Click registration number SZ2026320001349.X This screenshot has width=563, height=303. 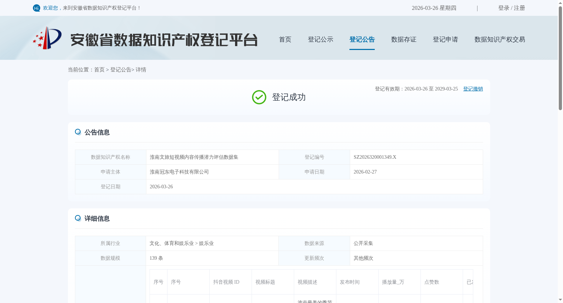pos(375,157)
